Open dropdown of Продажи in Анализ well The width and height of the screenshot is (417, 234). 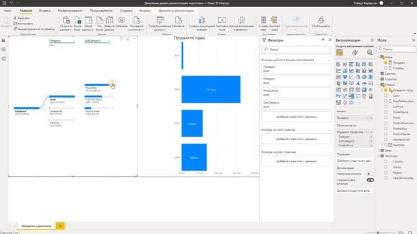pos(367,118)
